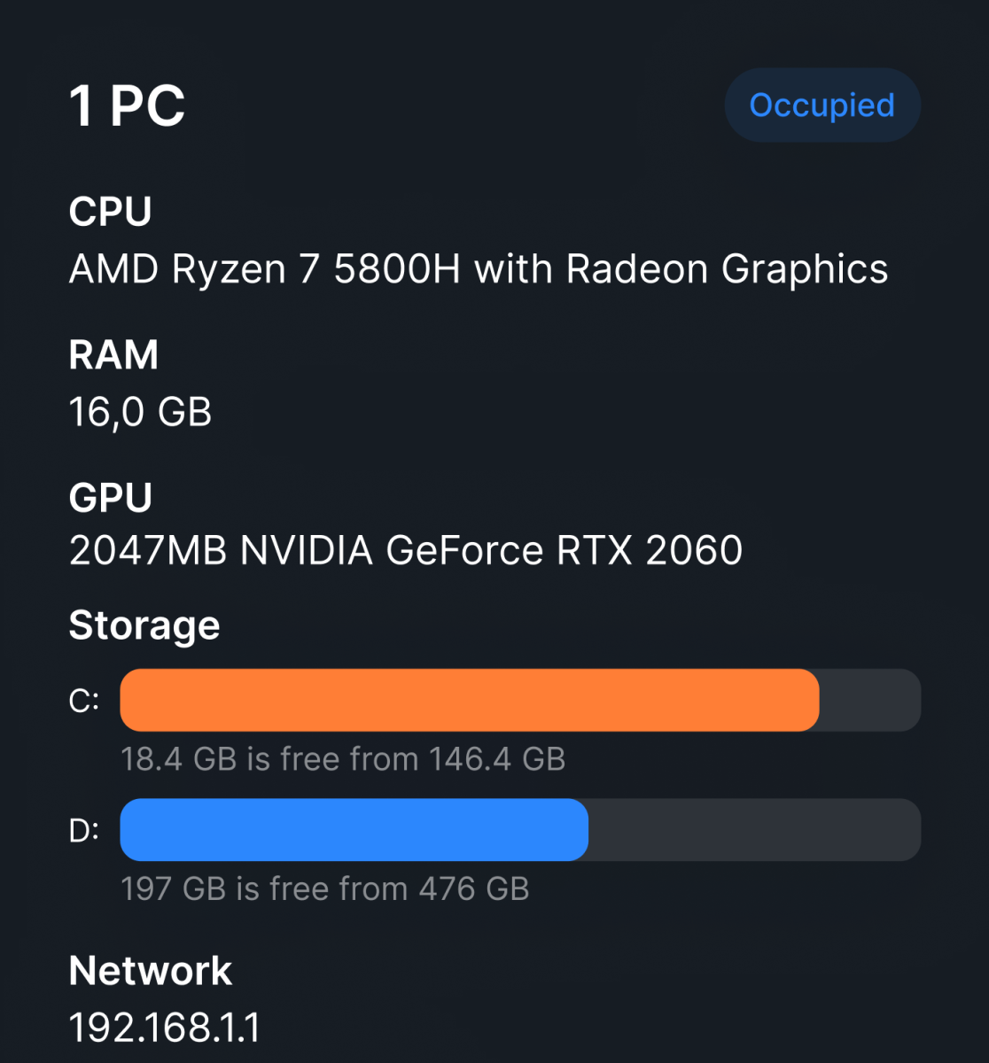The width and height of the screenshot is (989, 1063).
Task: Select the AMD Ryzen 7 5800H text
Action: coord(265,269)
